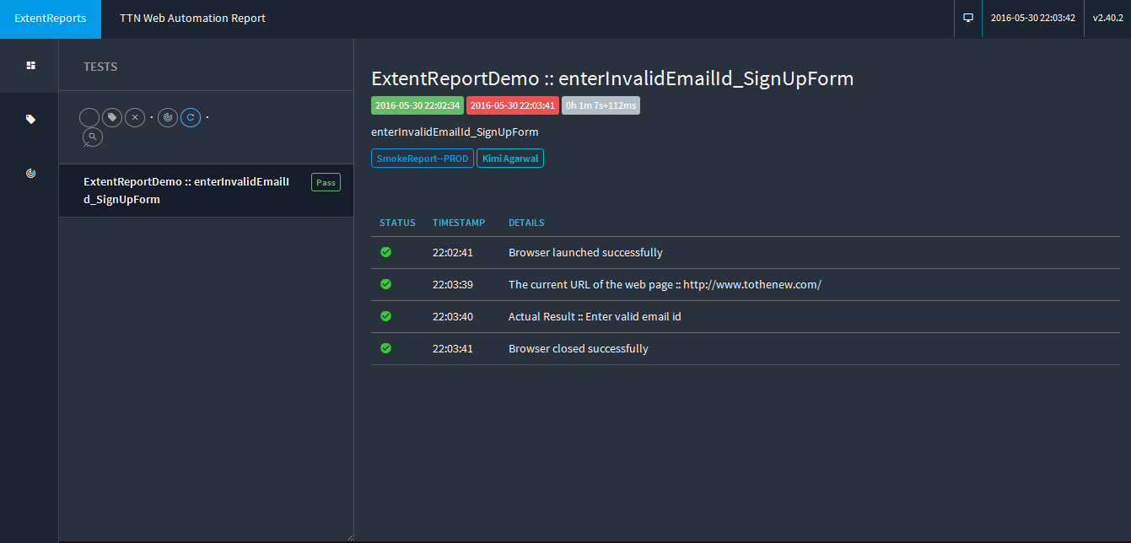Viewport: 1131px width, 543px height.
Task: Click the red end time label
Action: [x=512, y=105]
